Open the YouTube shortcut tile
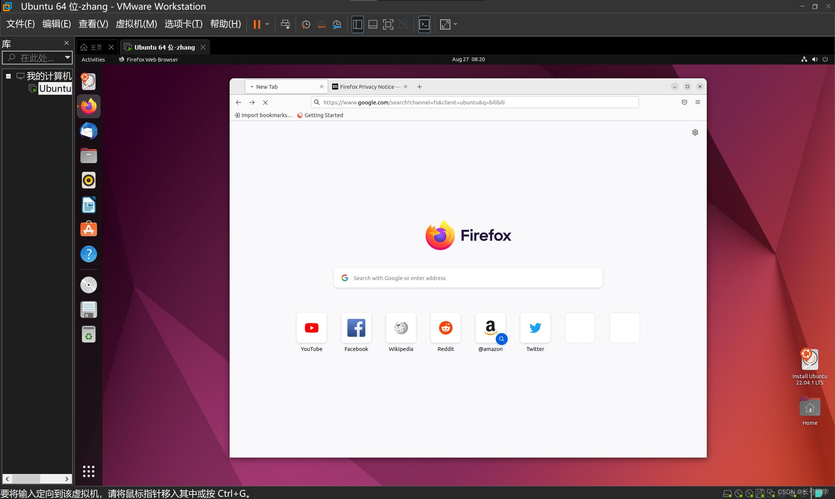Image resolution: width=835 pixels, height=499 pixels. click(x=312, y=328)
